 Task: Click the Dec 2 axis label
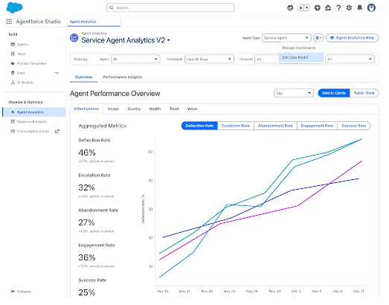coord(296,292)
